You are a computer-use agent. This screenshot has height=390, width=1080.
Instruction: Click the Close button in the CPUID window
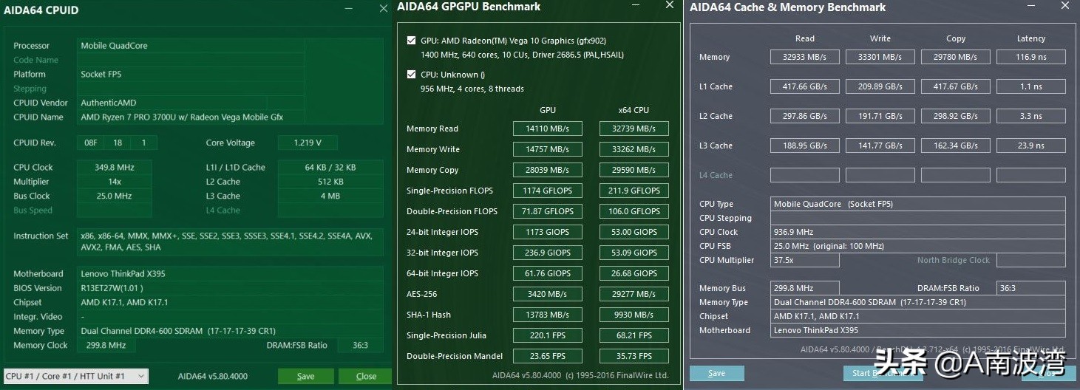(x=366, y=376)
